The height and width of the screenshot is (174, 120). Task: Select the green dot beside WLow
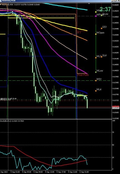click(96, 72)
